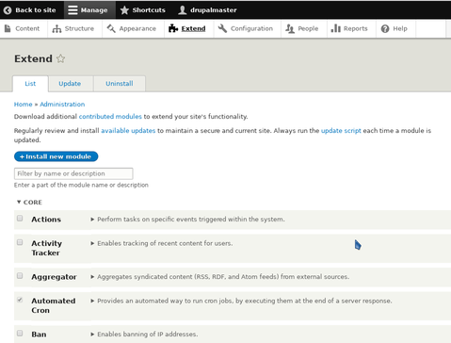Click the drupalmaster user silhouette icon

click(x=183, y=10)
